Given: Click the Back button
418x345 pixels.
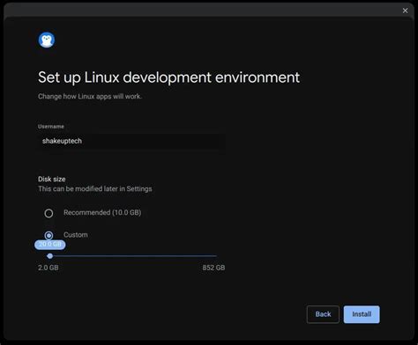Looking at the screenshot, I should [323, 314].
